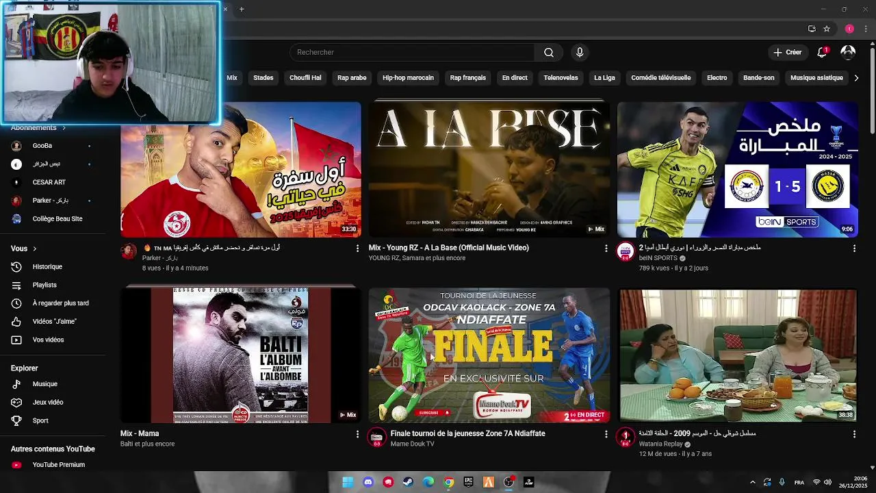
Task: Open Epic Games Launcher in taskbar
Action: (468, 482)
